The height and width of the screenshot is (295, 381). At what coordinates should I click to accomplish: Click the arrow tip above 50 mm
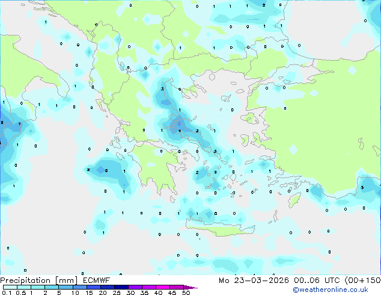190,287
